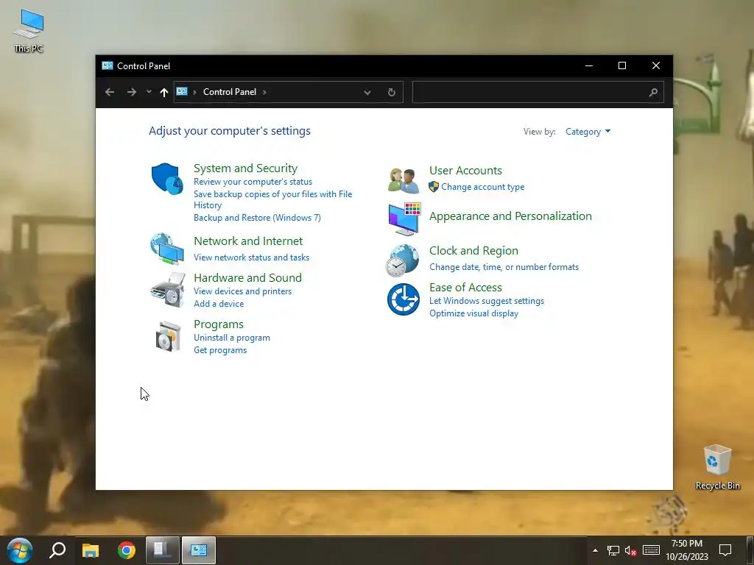The width and height of the screenshot is (754, 565).
Task: Show hidden tray icons arrow
Action: click(x=595, y=550)
